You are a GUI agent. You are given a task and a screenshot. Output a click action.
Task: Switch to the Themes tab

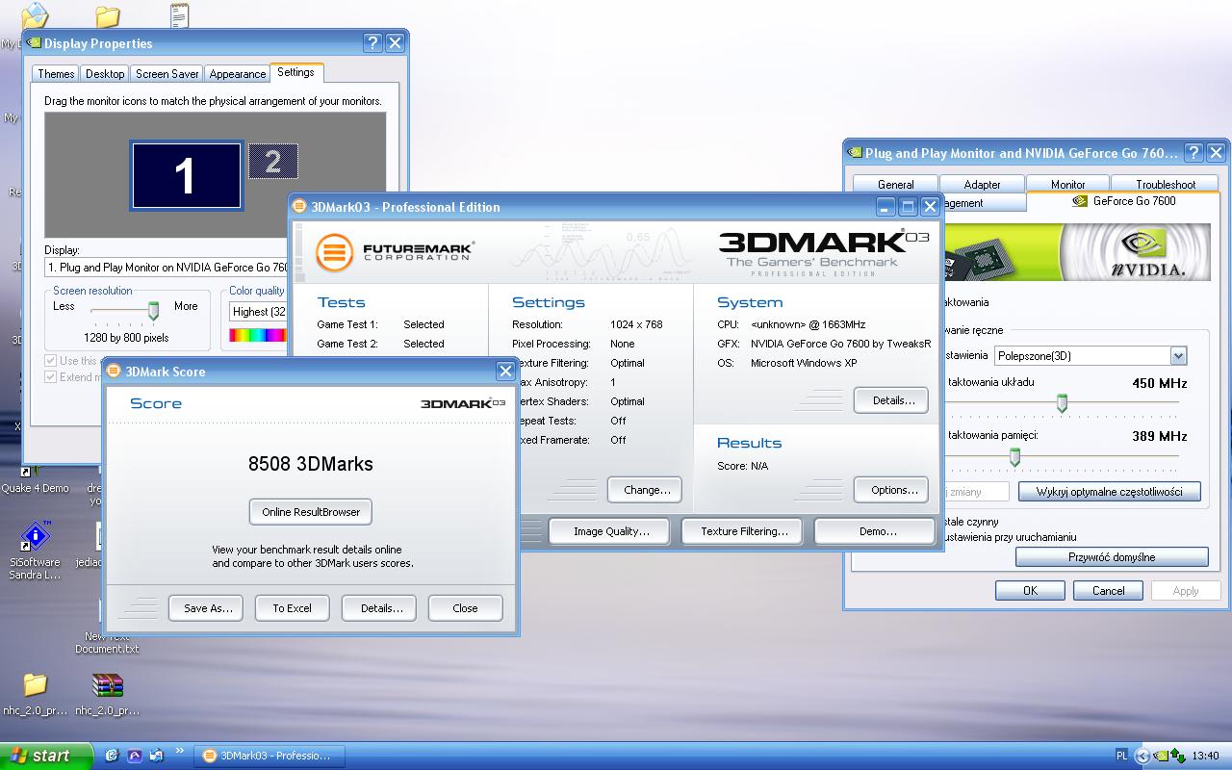tap(56, 74)
